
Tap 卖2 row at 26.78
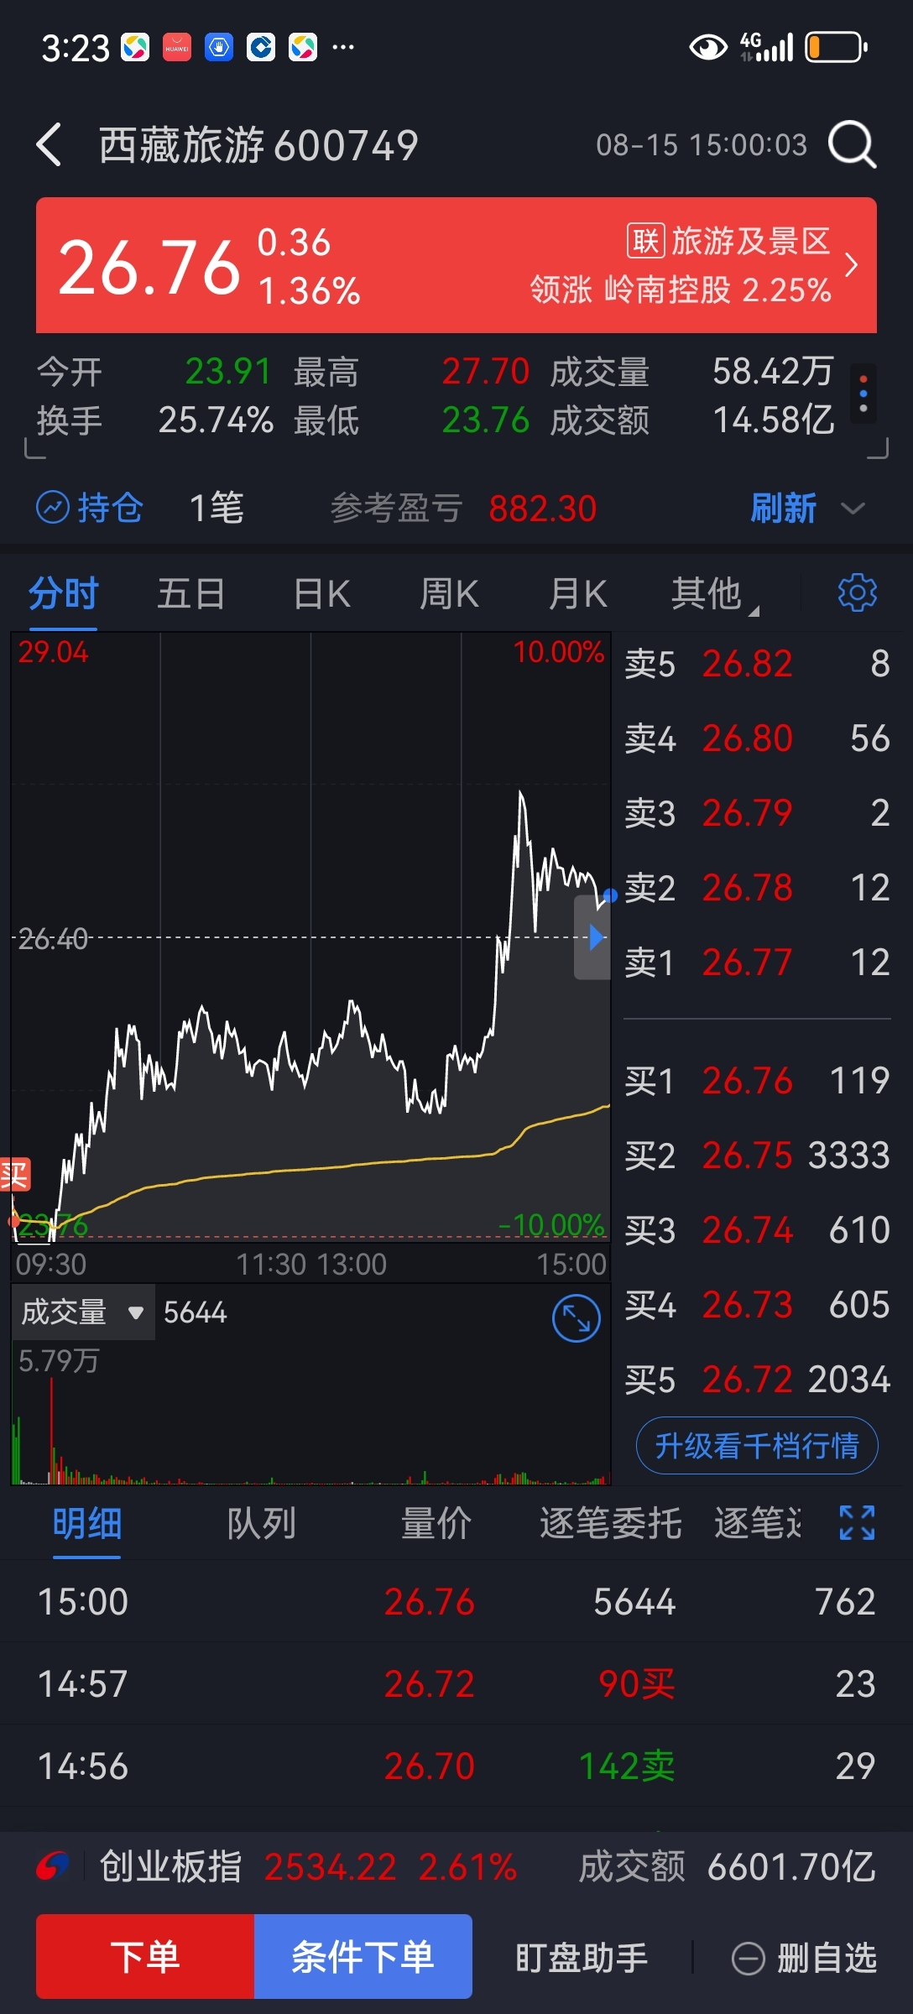[757, 888]
